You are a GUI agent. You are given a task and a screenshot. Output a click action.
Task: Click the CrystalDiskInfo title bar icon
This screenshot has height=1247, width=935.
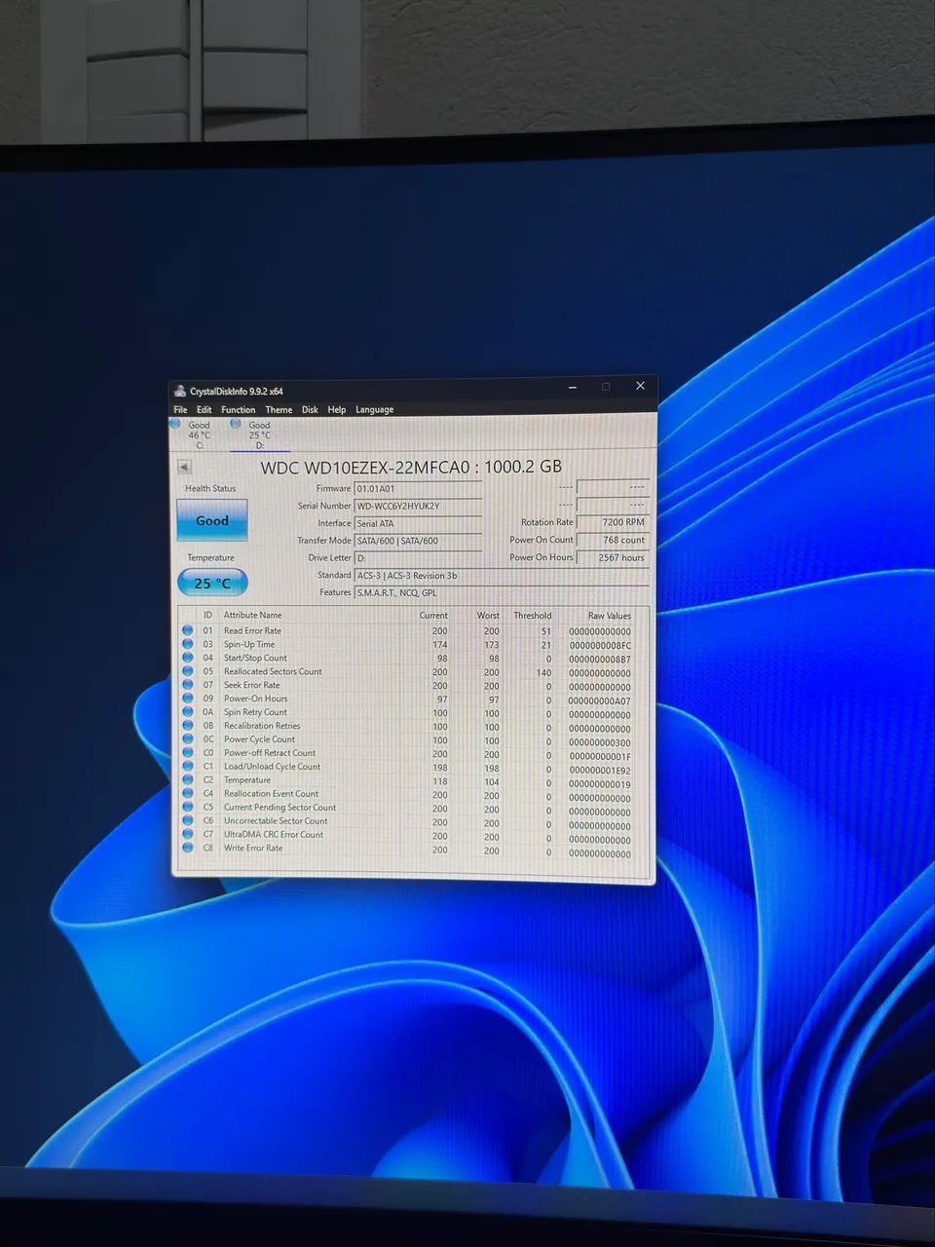(179, 392)
